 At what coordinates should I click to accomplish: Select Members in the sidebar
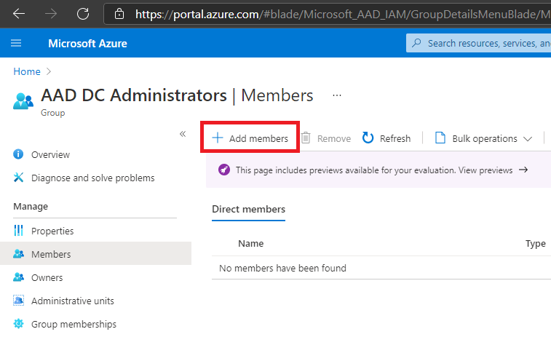[x=95, y=253]
